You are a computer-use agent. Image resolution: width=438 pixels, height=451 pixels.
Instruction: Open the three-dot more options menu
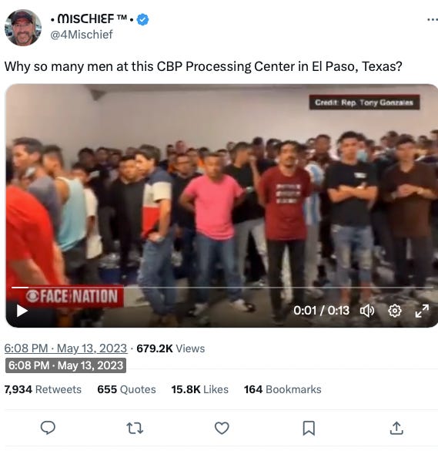click(433, 20)
